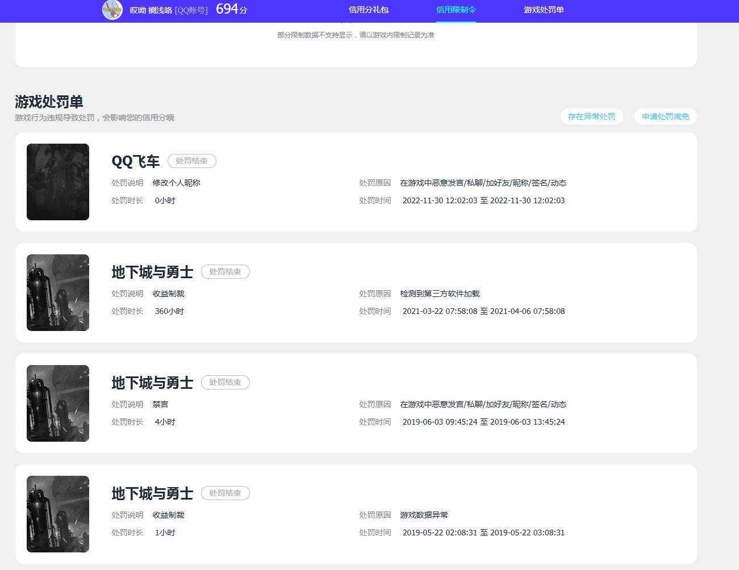This screenshot has width=739, height=570.
Task: Open thumbnail of 游戏数据异常 penalty
Action: 58,514
